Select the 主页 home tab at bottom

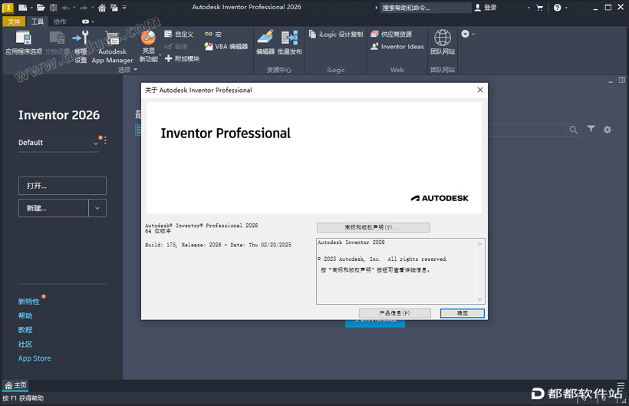click(x=15, y=385)
